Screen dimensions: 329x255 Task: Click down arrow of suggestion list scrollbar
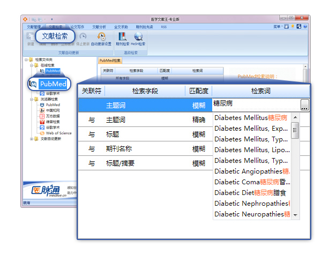(295, 215)
